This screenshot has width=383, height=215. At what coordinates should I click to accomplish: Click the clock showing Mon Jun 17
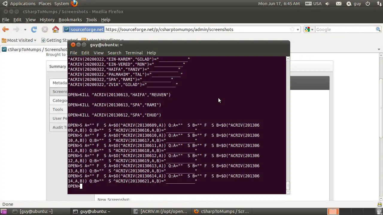coord(279,4)
